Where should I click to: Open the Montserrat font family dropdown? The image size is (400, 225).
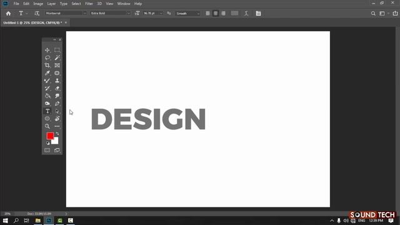coord(85,13)
